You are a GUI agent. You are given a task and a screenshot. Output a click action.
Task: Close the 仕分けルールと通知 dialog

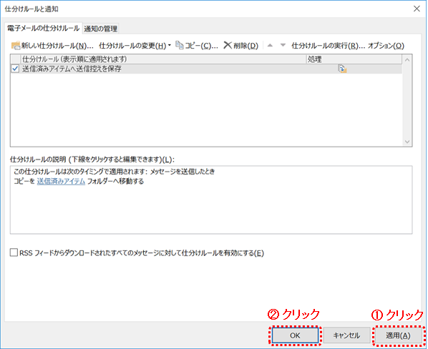tap(417, 9)
